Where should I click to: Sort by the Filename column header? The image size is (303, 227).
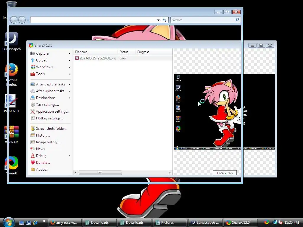(96, 52)
